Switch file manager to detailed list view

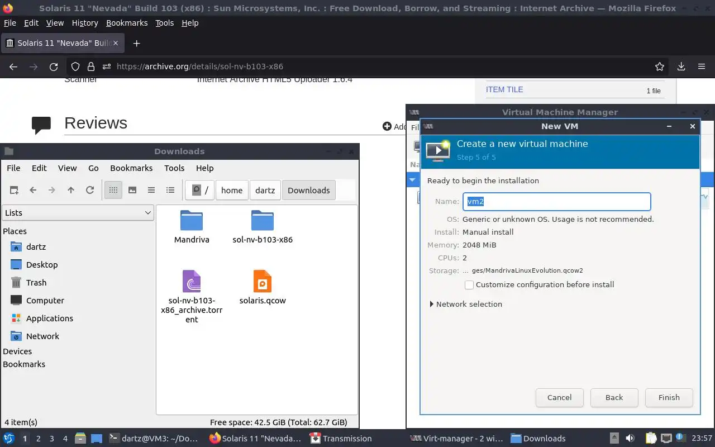[x=170, y=190]
